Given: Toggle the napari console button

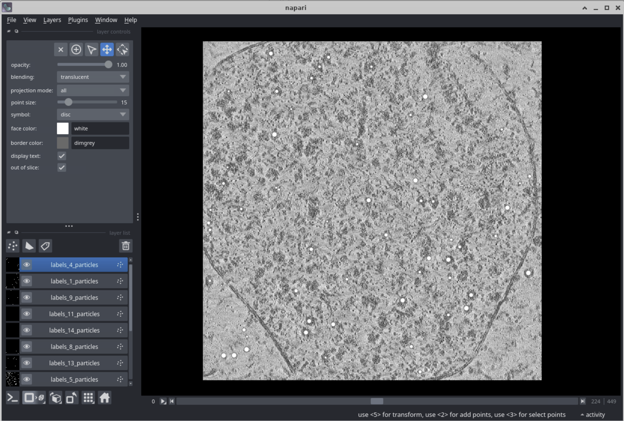Looking at the screenshot, I should tap(13, 398).
